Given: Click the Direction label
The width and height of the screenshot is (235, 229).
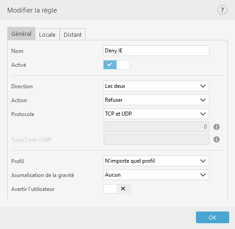Looking at the screenshot, I should [22, 86].
